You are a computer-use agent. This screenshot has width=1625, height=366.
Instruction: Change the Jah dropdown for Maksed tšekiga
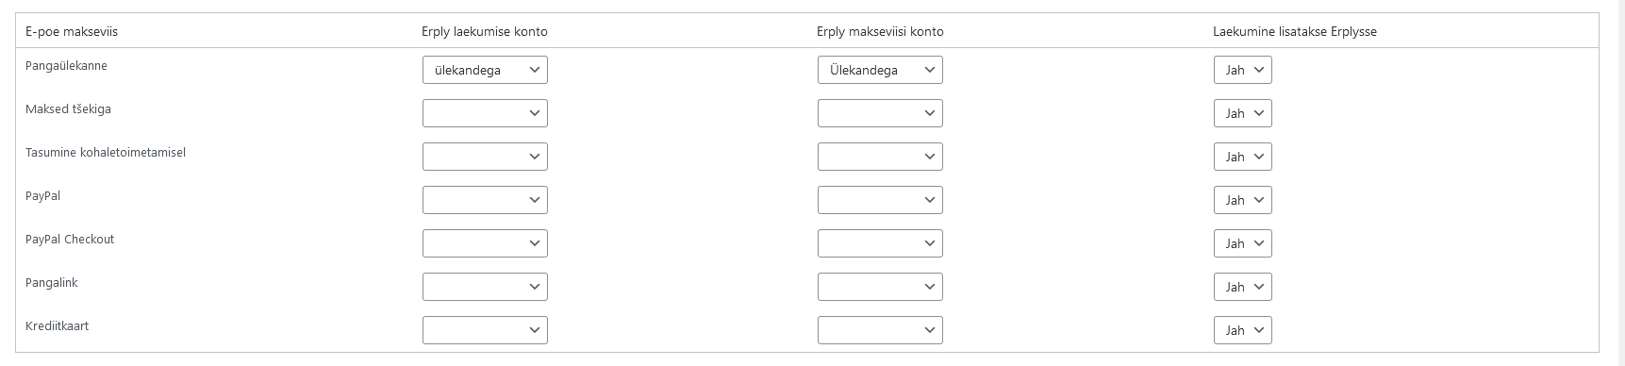(x=1242, y=113)
